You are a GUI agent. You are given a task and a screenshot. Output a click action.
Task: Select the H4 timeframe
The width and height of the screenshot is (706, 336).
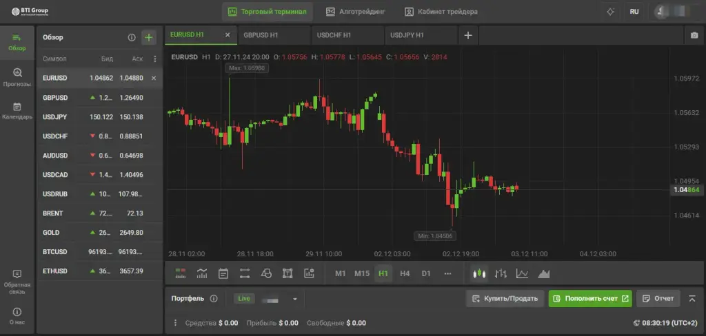(x=405, y=273)
